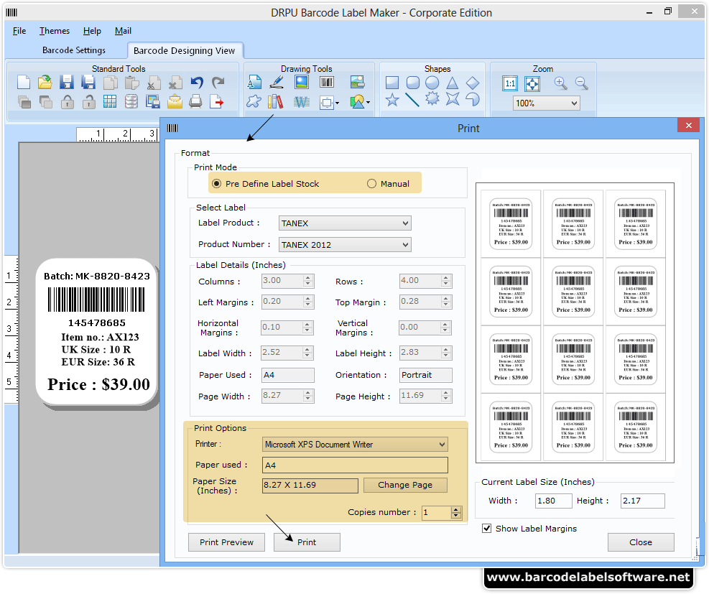Choose the Manual print mode
709x594 pixels.
373,183
